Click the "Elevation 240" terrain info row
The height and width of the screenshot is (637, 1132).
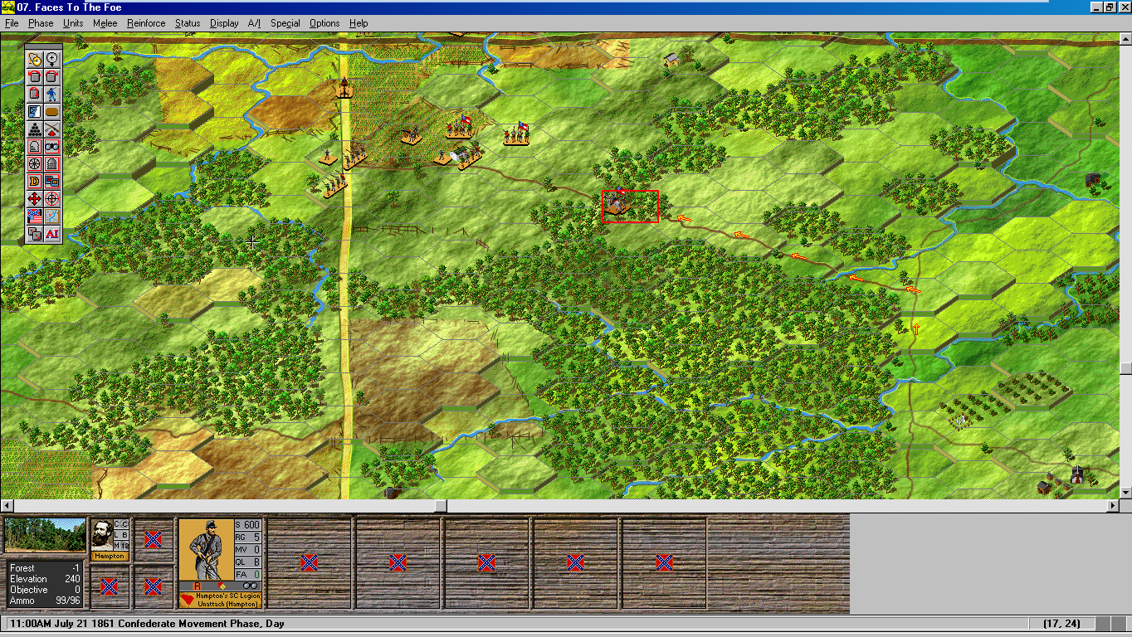(x=45, y=579)
